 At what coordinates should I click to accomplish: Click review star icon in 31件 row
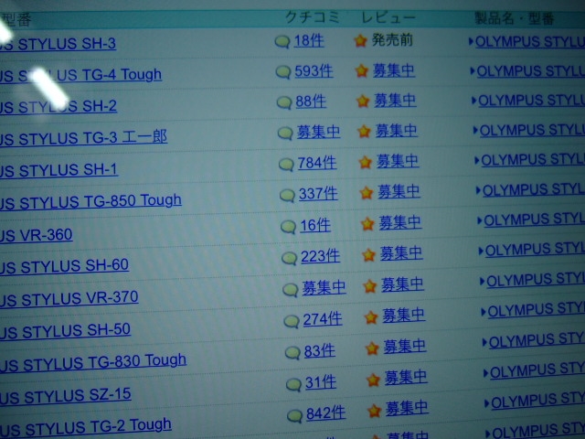coord(373,380)
